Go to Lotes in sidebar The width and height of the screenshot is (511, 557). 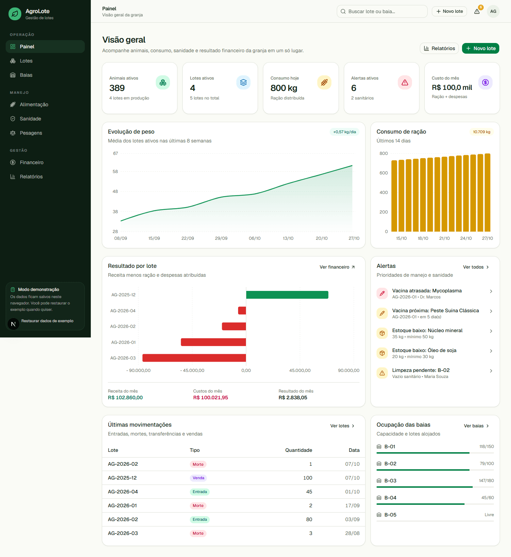(x=45, y=61)
